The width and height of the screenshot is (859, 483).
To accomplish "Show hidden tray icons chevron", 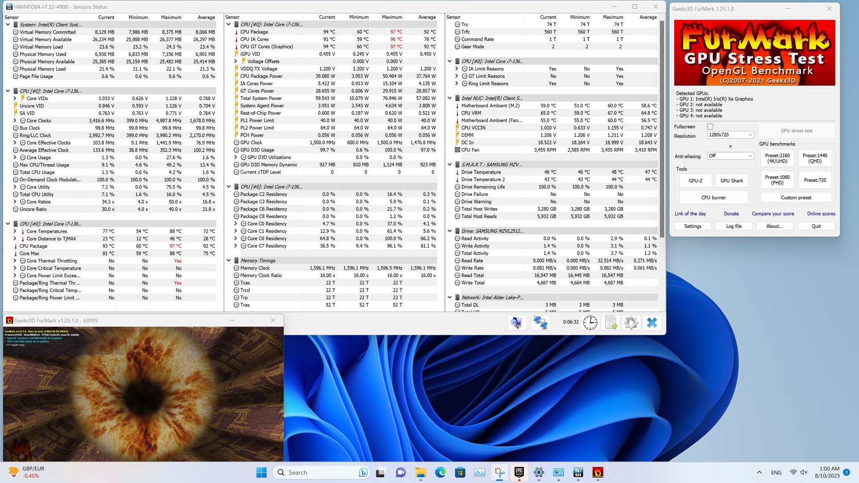I will pos(759,472).
